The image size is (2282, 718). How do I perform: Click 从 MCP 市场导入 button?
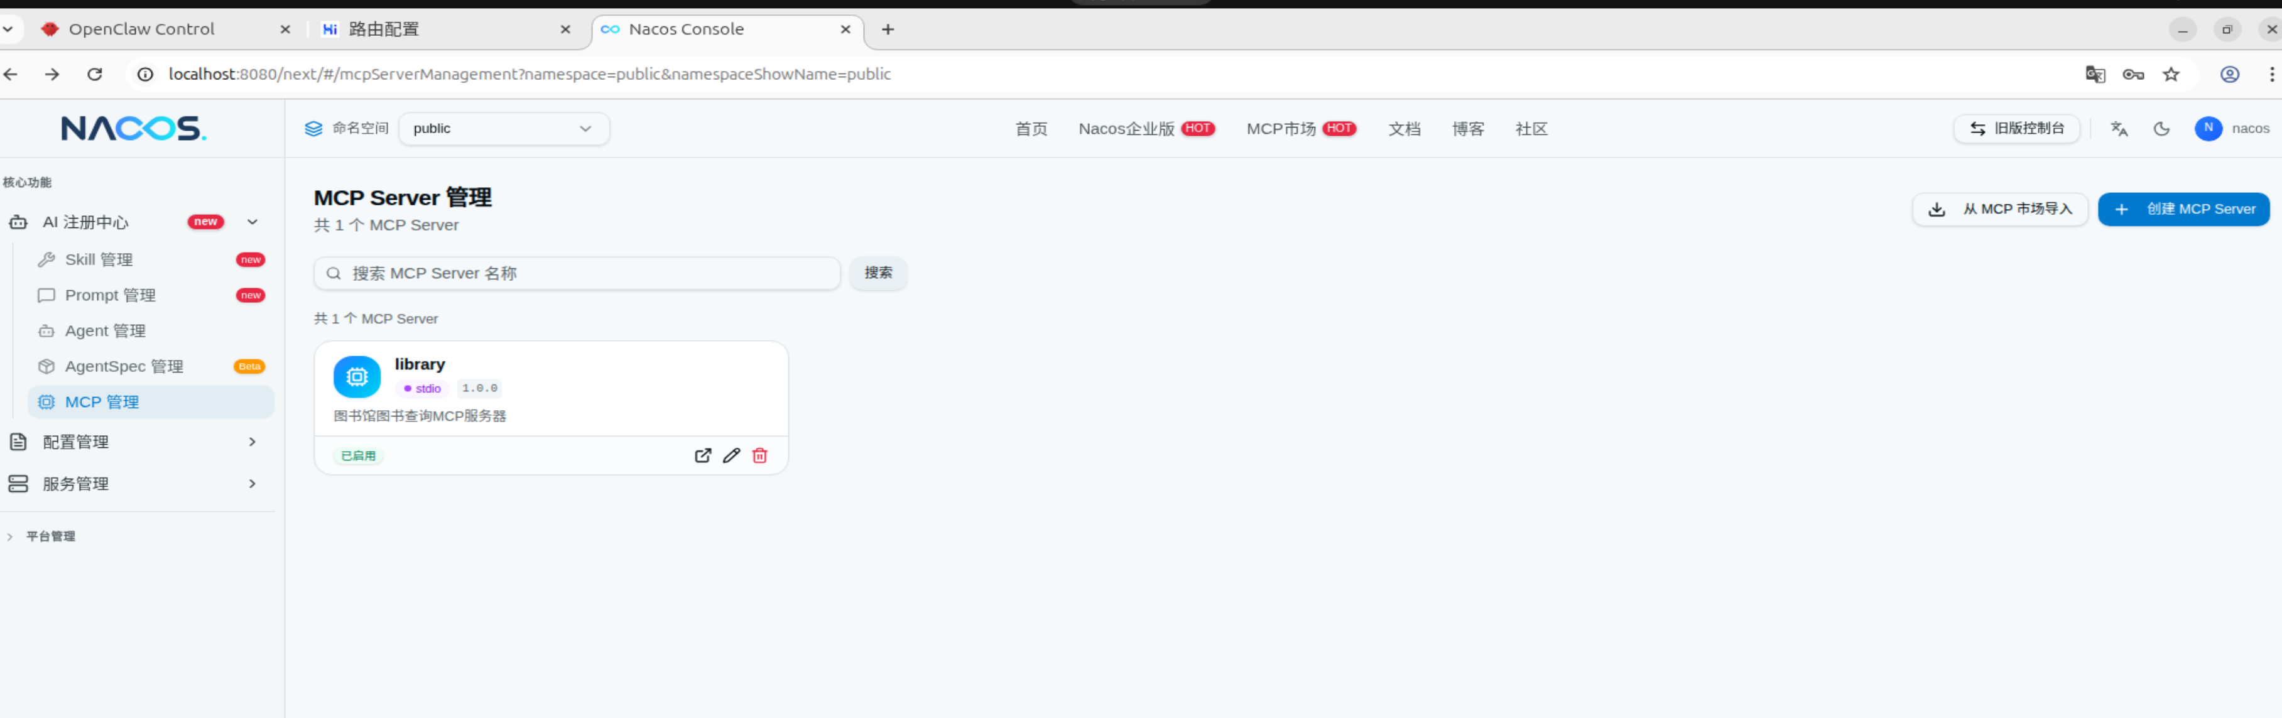click(x=1999, y=209)
